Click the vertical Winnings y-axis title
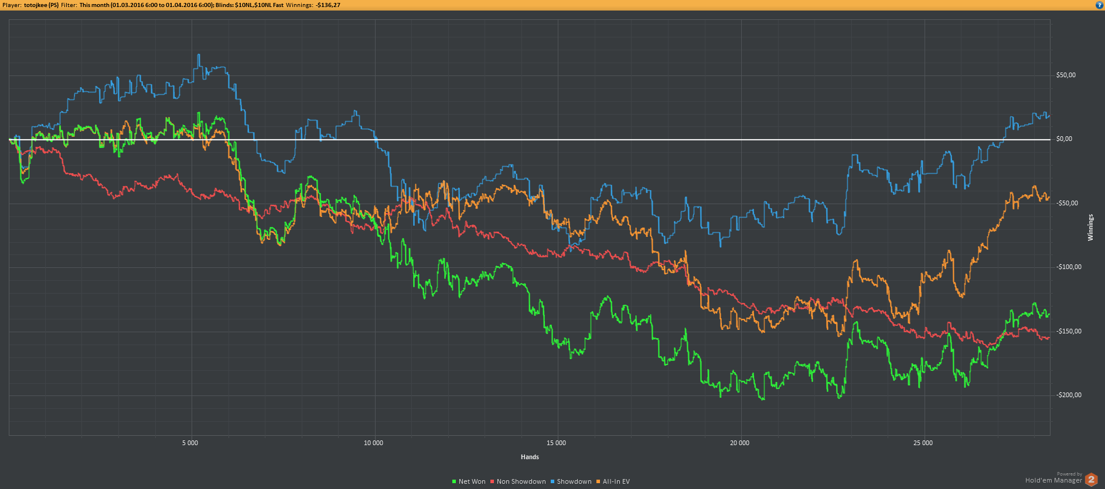Screen dimensions: 1105x489 click(1090, 227)
